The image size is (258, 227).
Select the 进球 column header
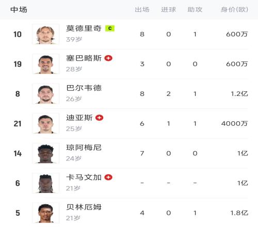coord(169,9)
